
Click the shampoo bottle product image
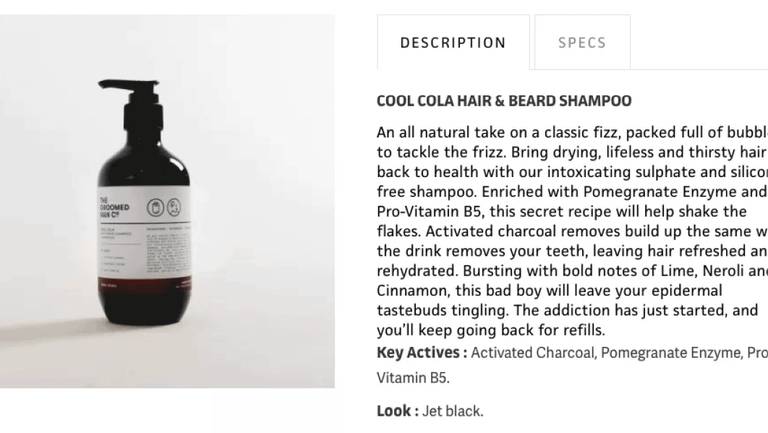pyautogui.click(x=167, y=201)
